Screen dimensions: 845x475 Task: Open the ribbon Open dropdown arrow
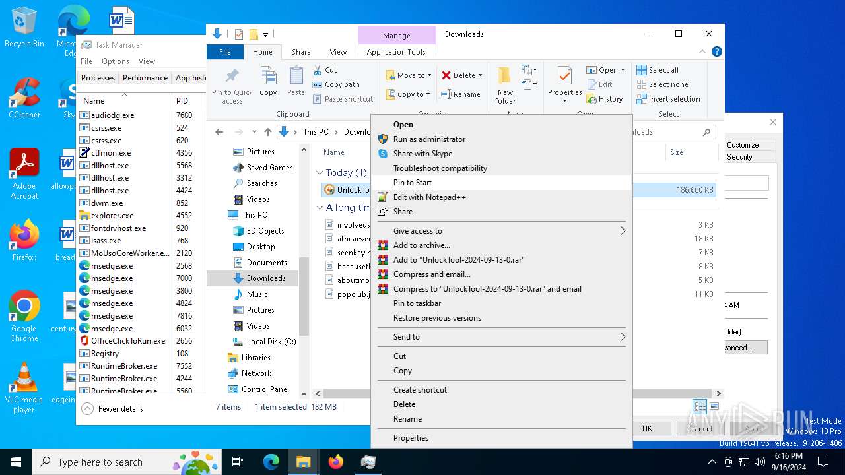623,70
